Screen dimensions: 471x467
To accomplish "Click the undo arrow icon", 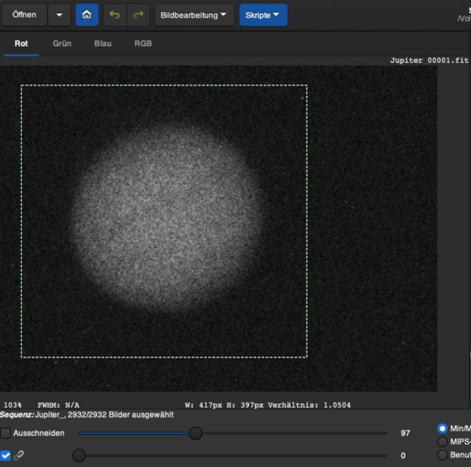I will click(115, 15).
